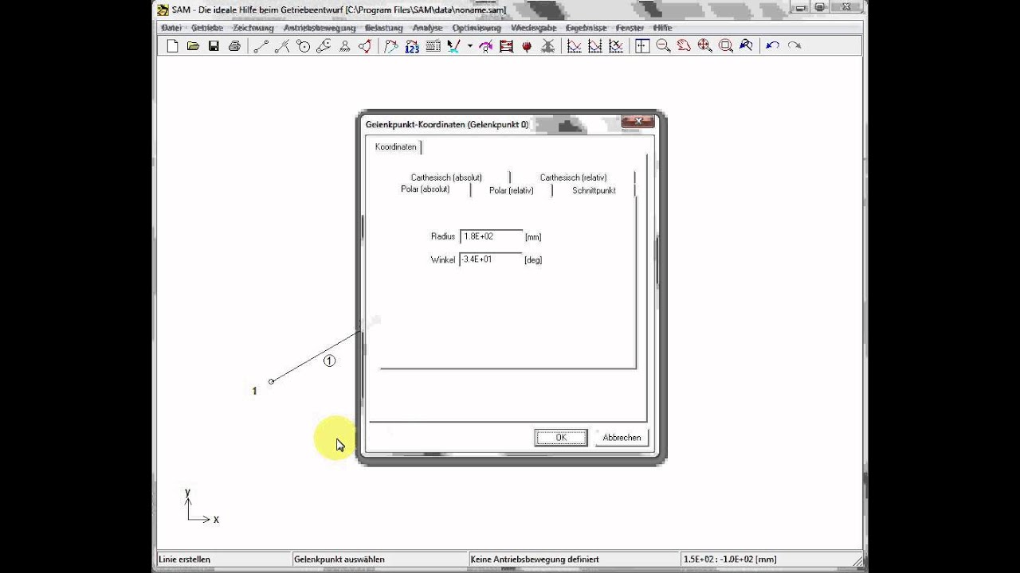Confirm dialog with OK button
The width and height of the screenshot is (1020, 573).
coord(561,438)
